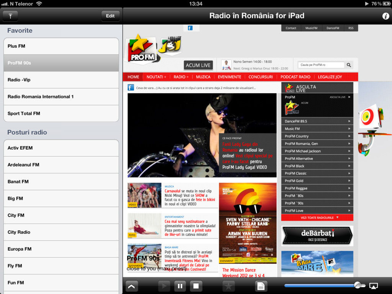Viewport: 392px width, 294px height.
Task: Click the 'Cauta pe ProFM.ro' search field
Action: pos(321,65)
